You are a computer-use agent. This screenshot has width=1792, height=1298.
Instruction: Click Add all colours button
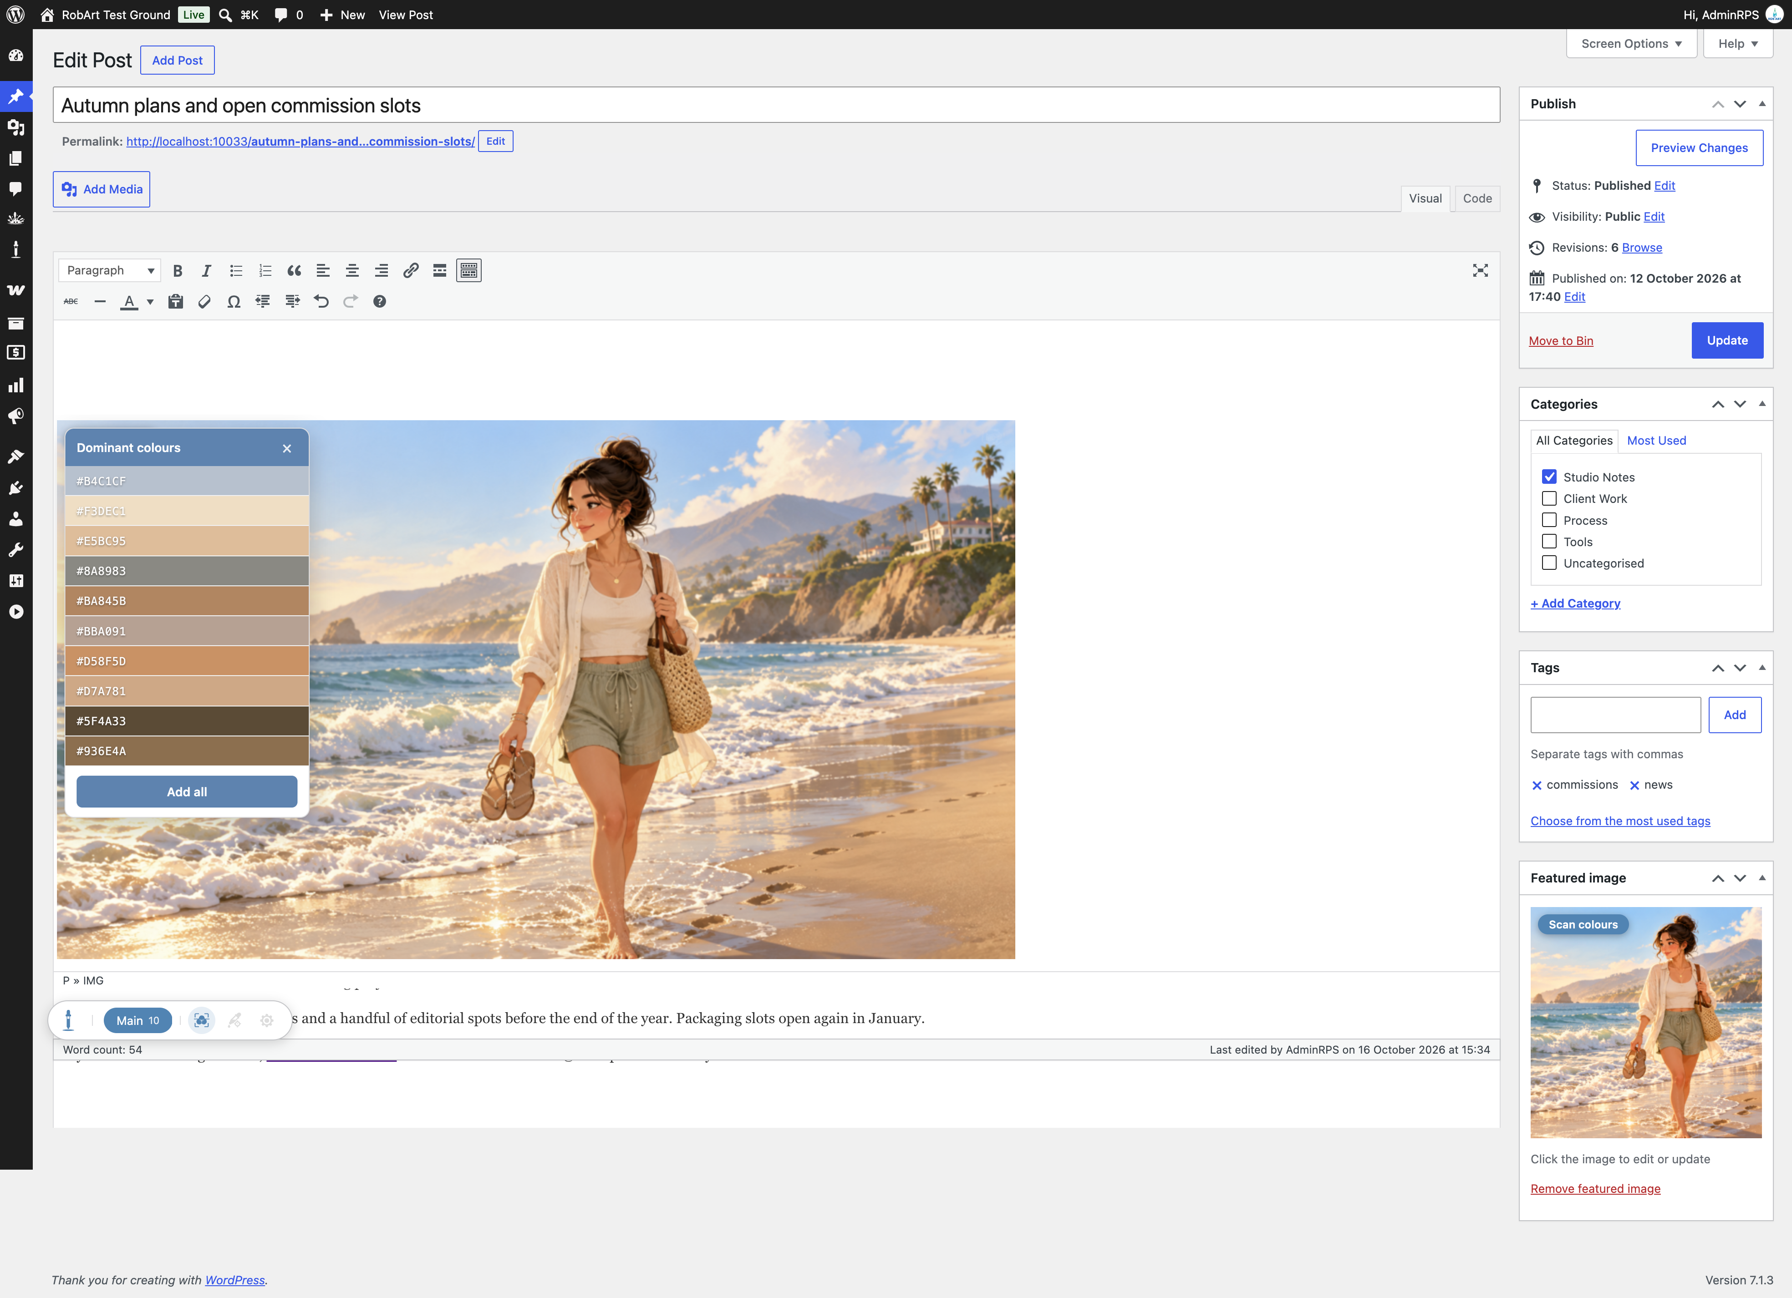pos(187,791)
